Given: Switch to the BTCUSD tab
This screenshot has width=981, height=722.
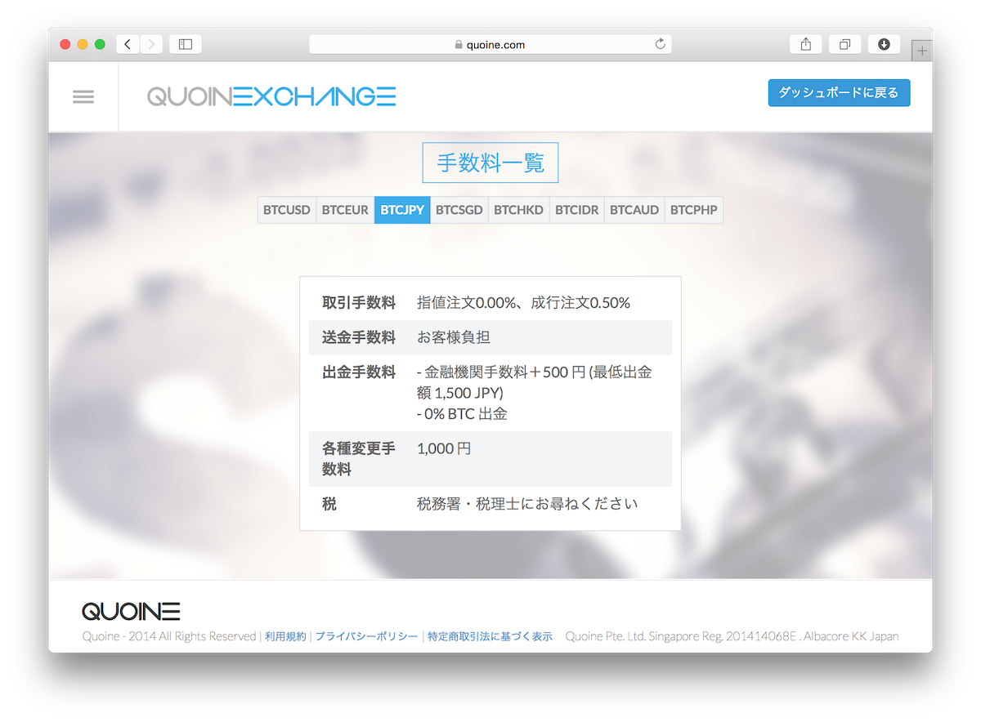Looking at the screenshot, I should coord(287,210).
